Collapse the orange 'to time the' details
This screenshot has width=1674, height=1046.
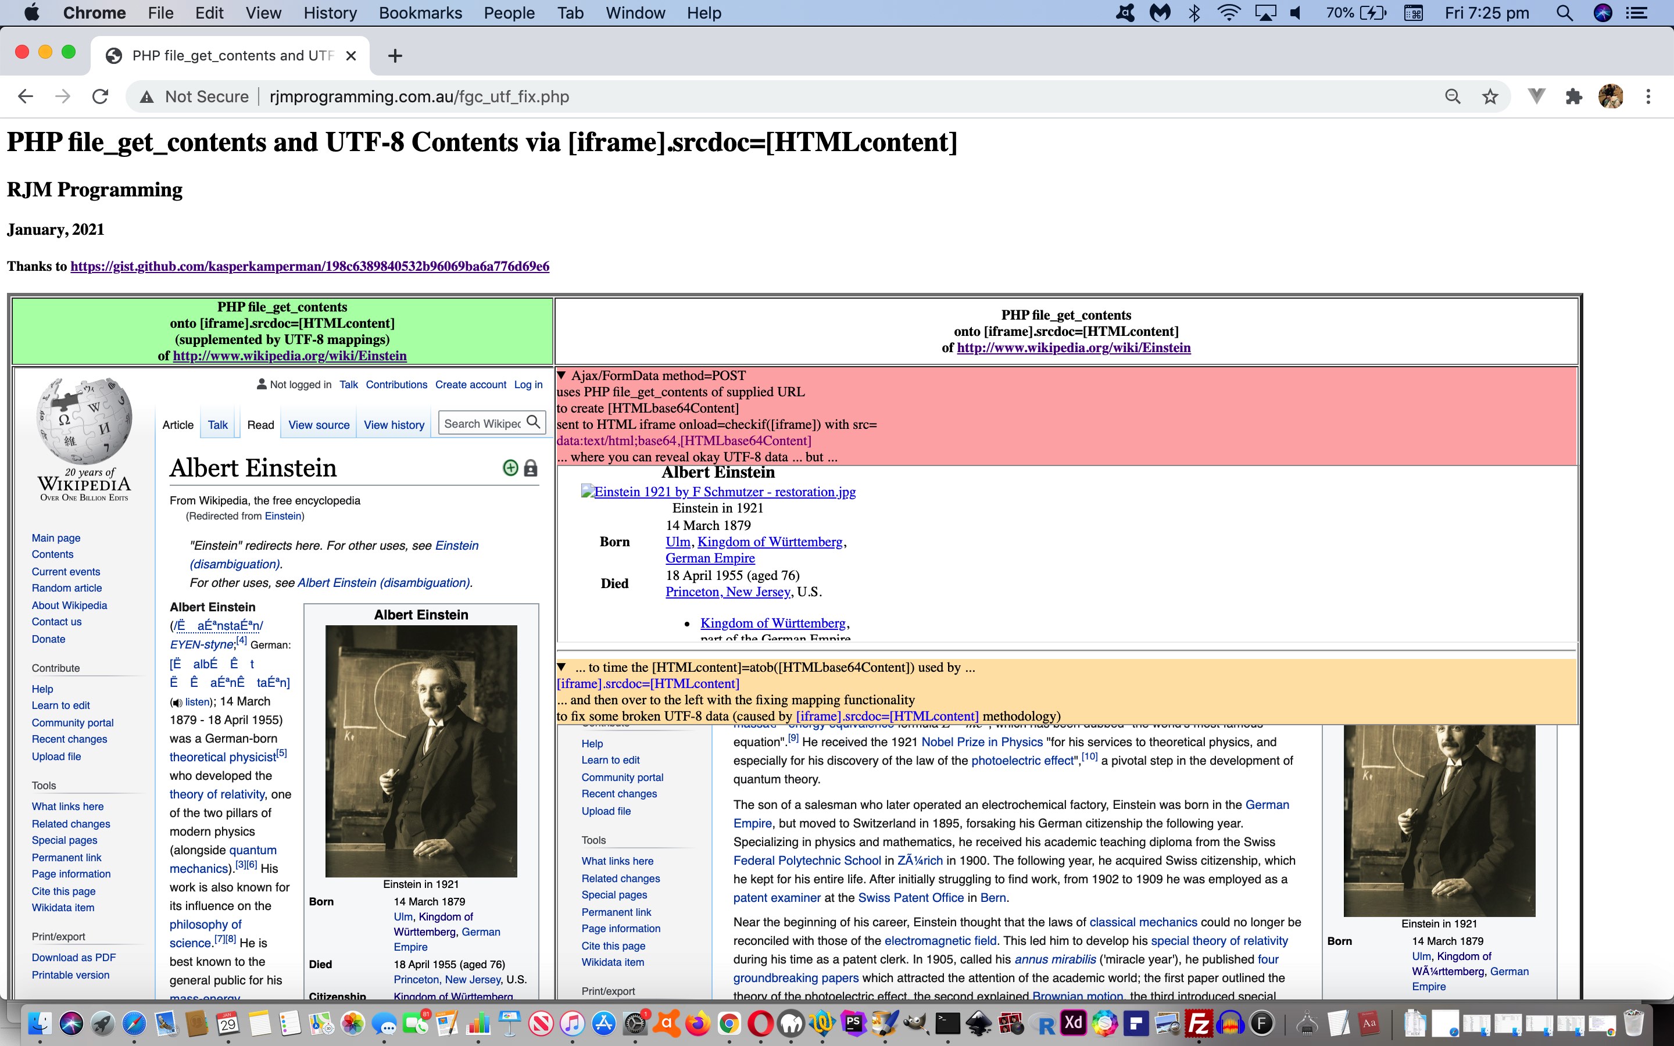tap(561, 668)
